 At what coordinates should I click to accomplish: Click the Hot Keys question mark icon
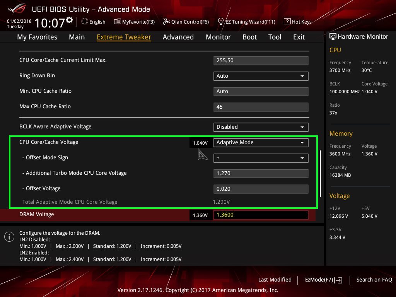[287, 22]
